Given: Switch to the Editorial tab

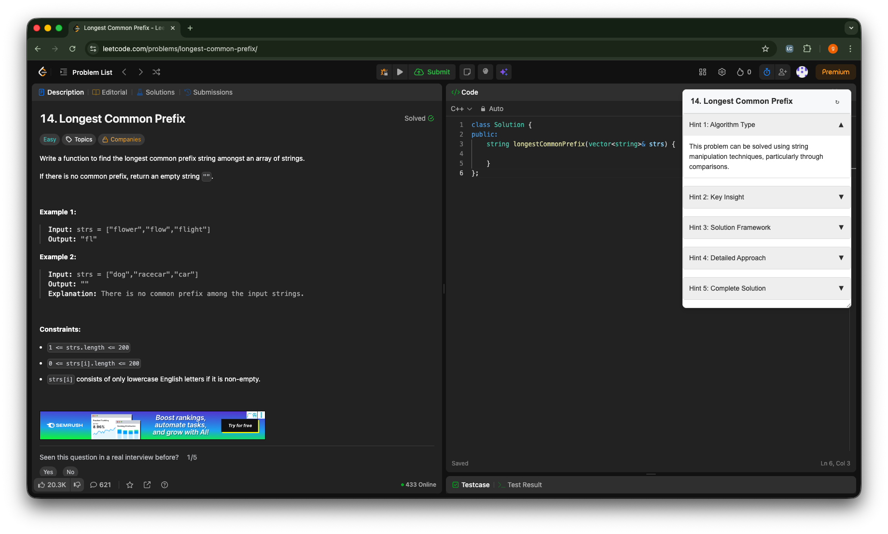Looking at the screenshot, I should [x=110, y=92].
